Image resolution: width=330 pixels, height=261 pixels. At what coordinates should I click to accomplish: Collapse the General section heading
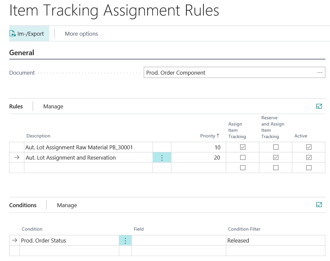(x=22, y=53)
